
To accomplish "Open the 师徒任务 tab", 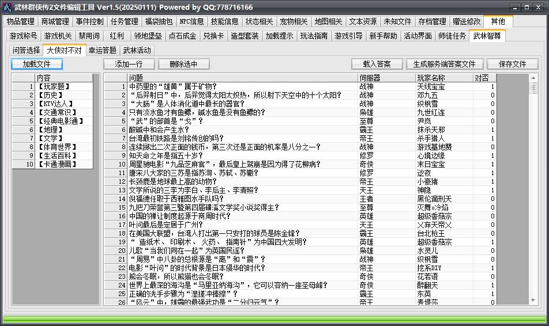I will point(452,36).
